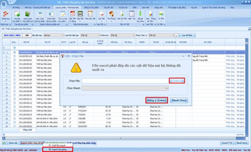Screen dimensions: 251x152
Task: Click the Excel (^E) button
Action: (227, 143)
